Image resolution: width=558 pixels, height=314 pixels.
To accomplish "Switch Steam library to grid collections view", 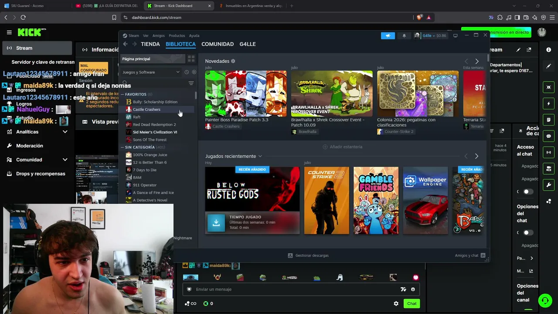I will 191,59.
